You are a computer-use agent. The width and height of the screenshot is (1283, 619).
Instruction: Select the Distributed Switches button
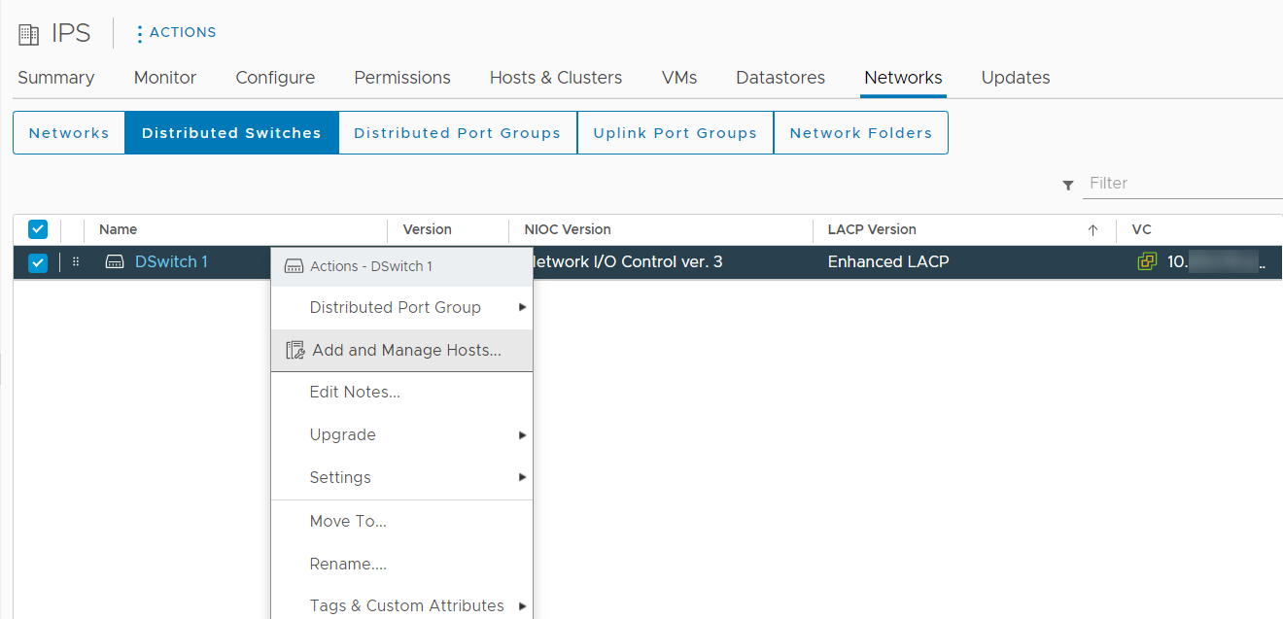point(231,133)
